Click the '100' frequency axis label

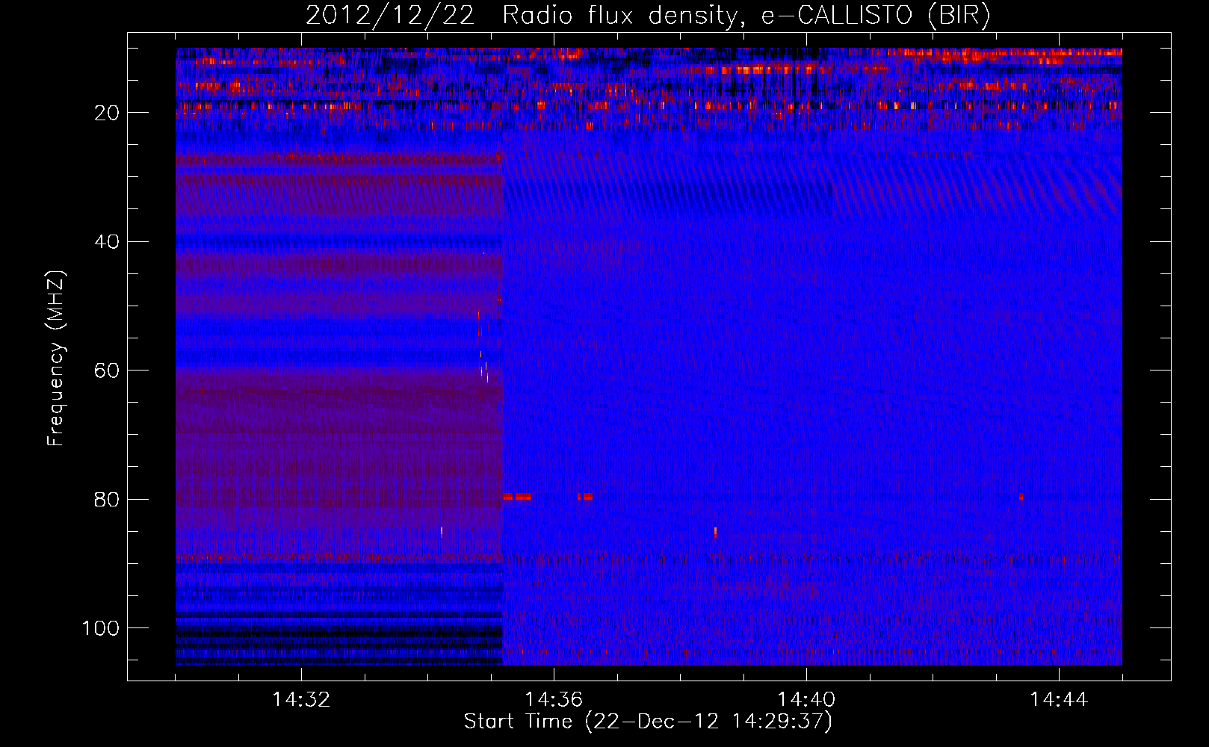tap(101, 628)
